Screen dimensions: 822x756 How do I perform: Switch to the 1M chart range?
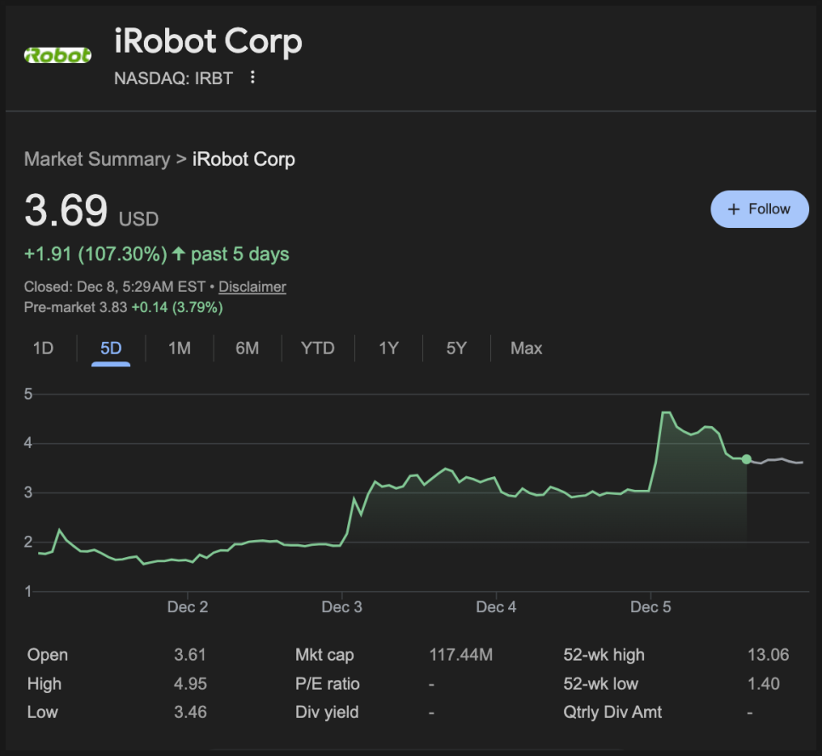point(179,348)
